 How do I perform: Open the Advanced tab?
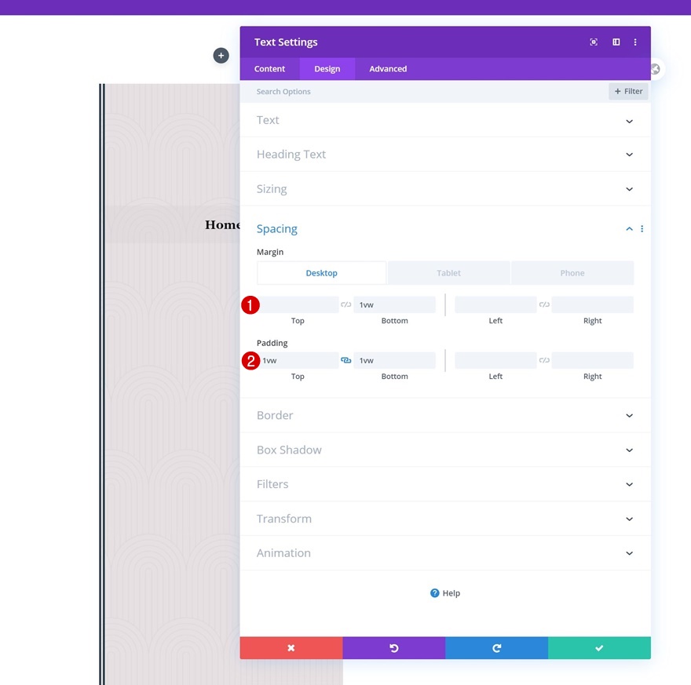tap(388, 69)
